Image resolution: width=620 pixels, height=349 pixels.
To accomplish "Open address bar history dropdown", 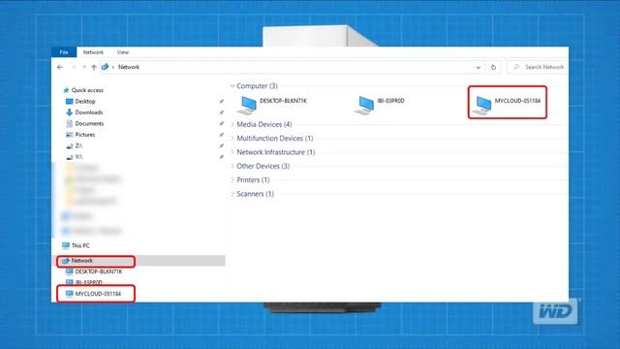I will [x=478, y=67].
